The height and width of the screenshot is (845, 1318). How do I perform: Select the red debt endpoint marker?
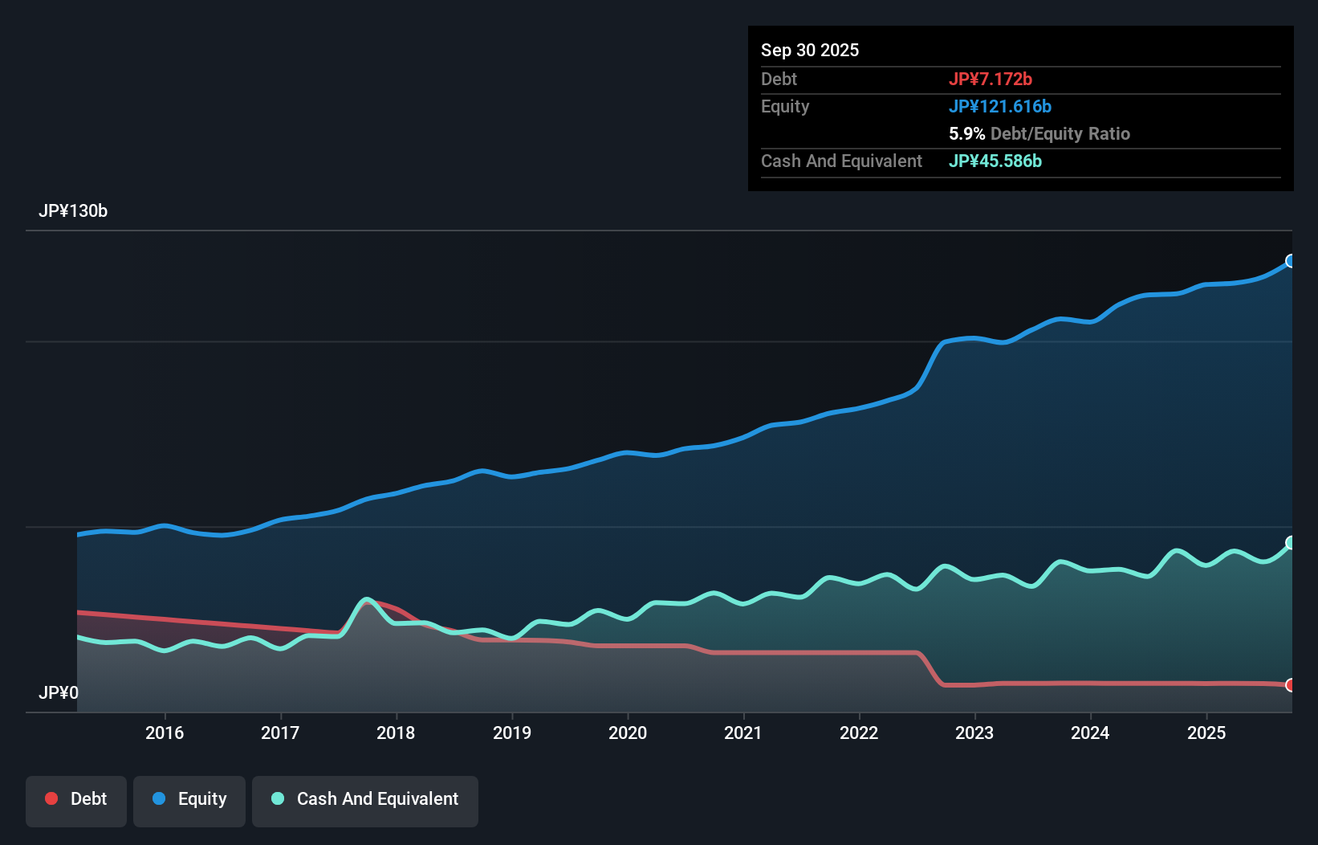pyautogui.click(x=1291, y=686)
